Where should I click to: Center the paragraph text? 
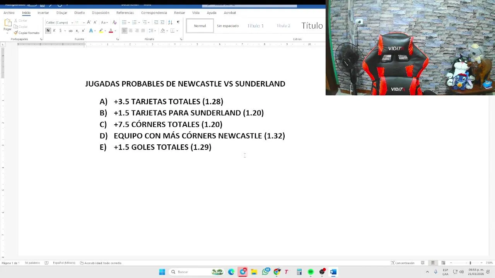coord(130,31)
